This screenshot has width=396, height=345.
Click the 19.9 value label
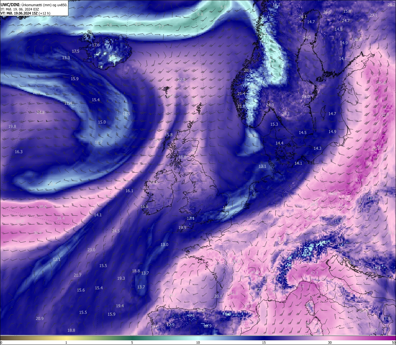pyautogui.click(x=183, y=228)
